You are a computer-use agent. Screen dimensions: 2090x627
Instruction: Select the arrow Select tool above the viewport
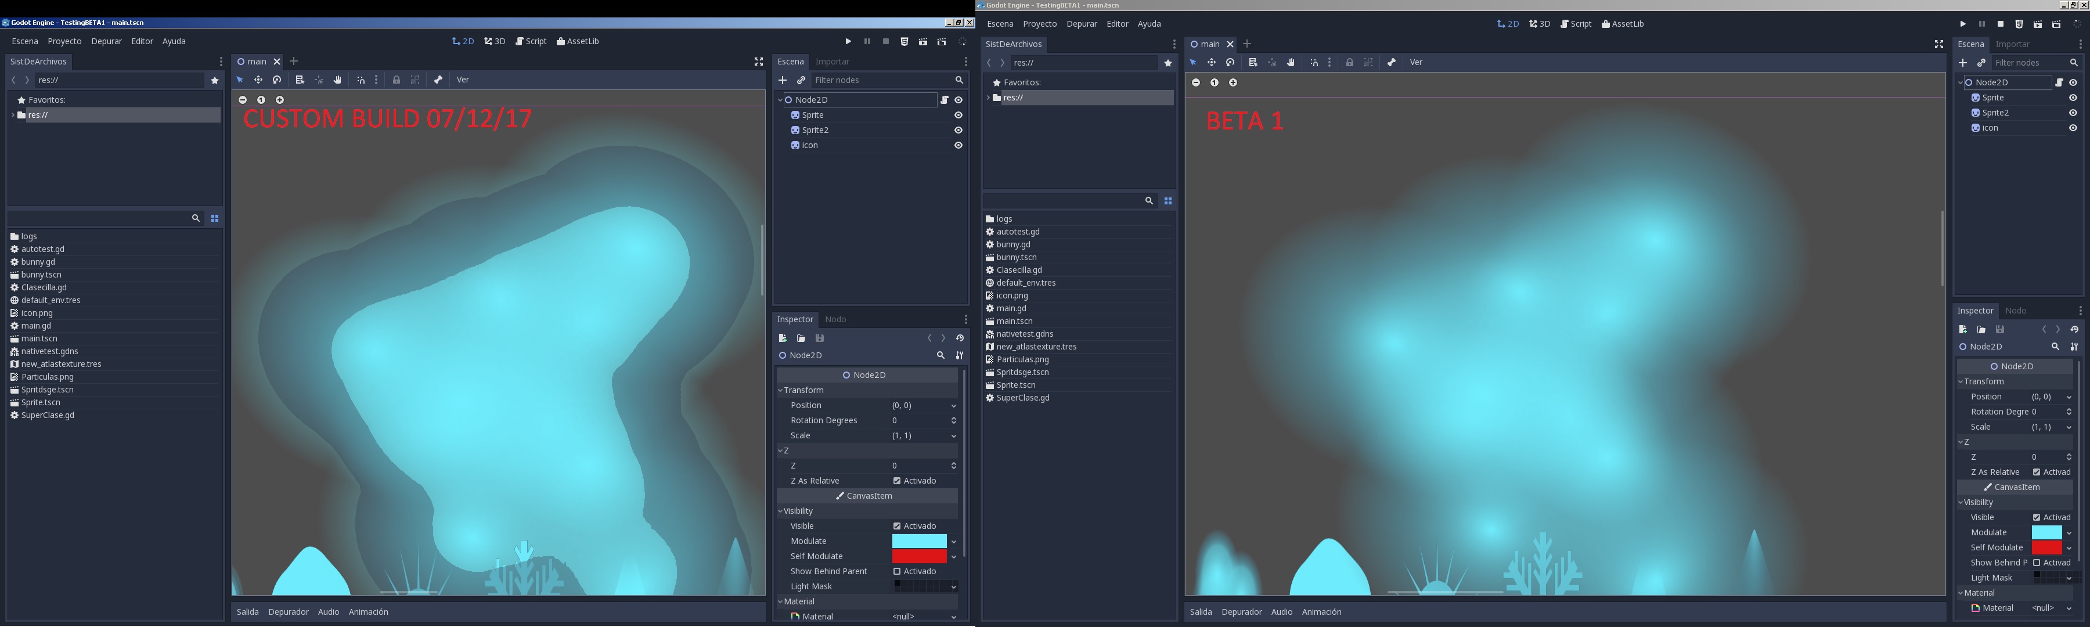click(239, 80)
